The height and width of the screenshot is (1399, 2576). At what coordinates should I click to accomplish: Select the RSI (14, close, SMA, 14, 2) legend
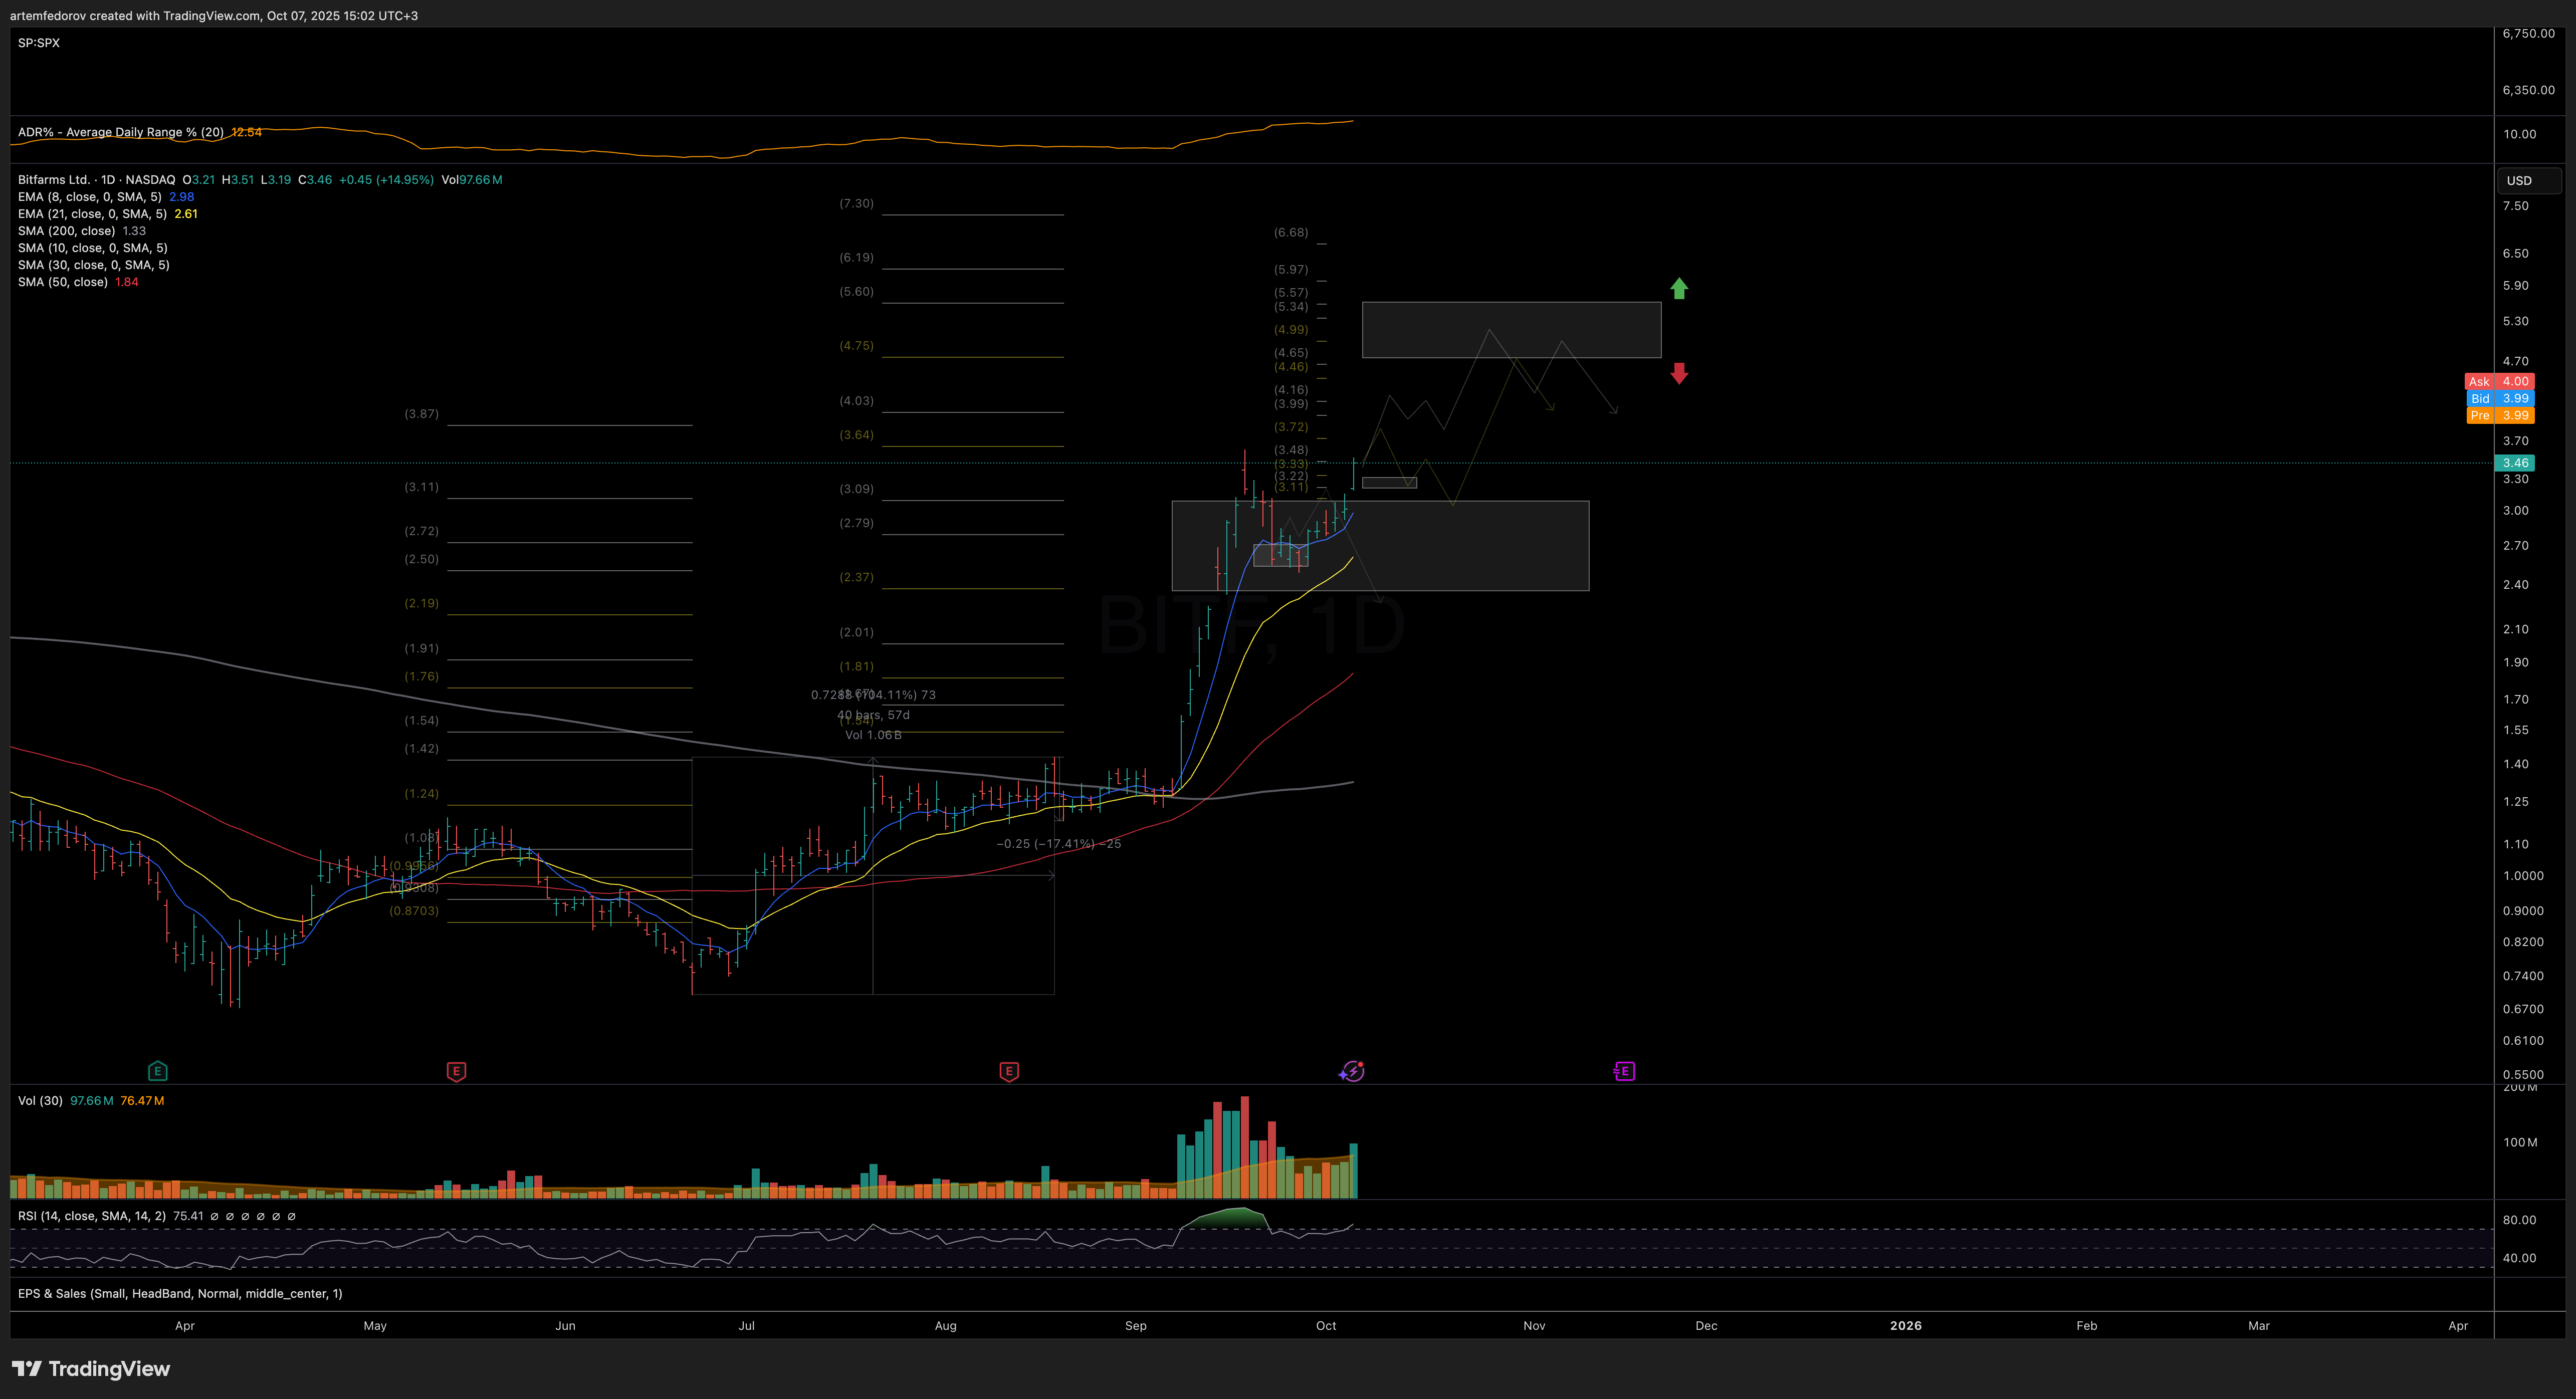pyautogui.click(x=92, y=1216)
